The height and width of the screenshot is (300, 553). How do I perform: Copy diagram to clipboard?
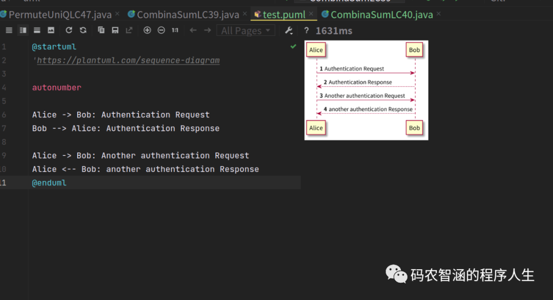click(101, 30)
